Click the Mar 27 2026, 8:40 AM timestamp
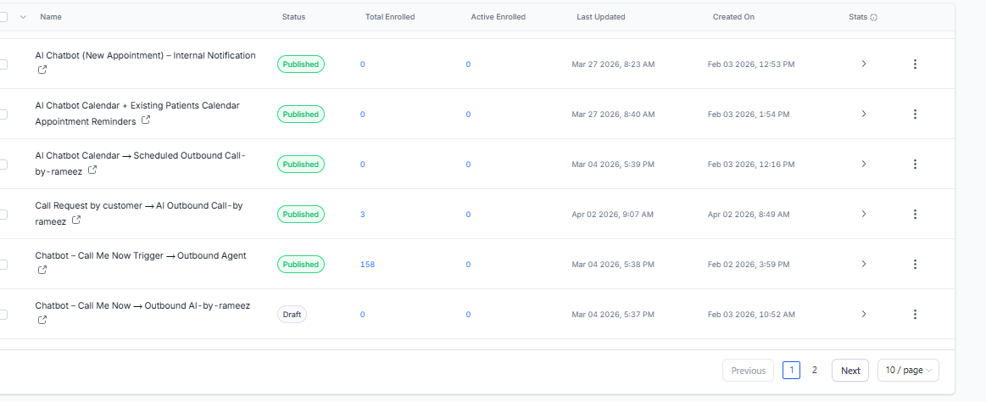 [x=613, y=114]
